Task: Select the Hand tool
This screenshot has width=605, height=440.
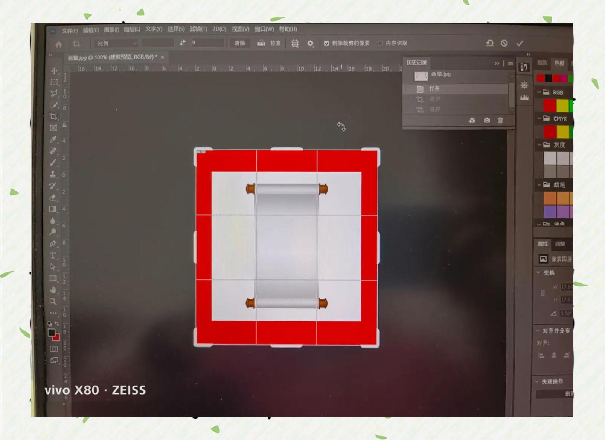Action: [x=53, y=290]
